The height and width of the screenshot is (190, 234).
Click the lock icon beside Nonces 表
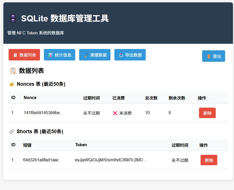click(12, 84)
